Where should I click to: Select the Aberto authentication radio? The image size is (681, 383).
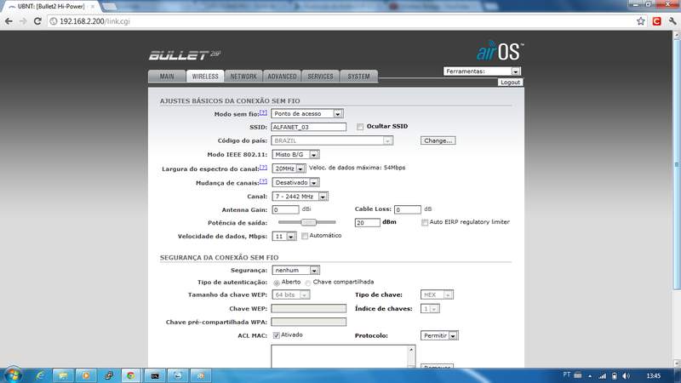277,283
